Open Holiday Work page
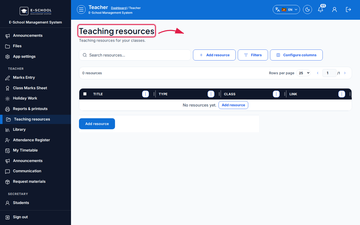360x225 pixels. 35,98
